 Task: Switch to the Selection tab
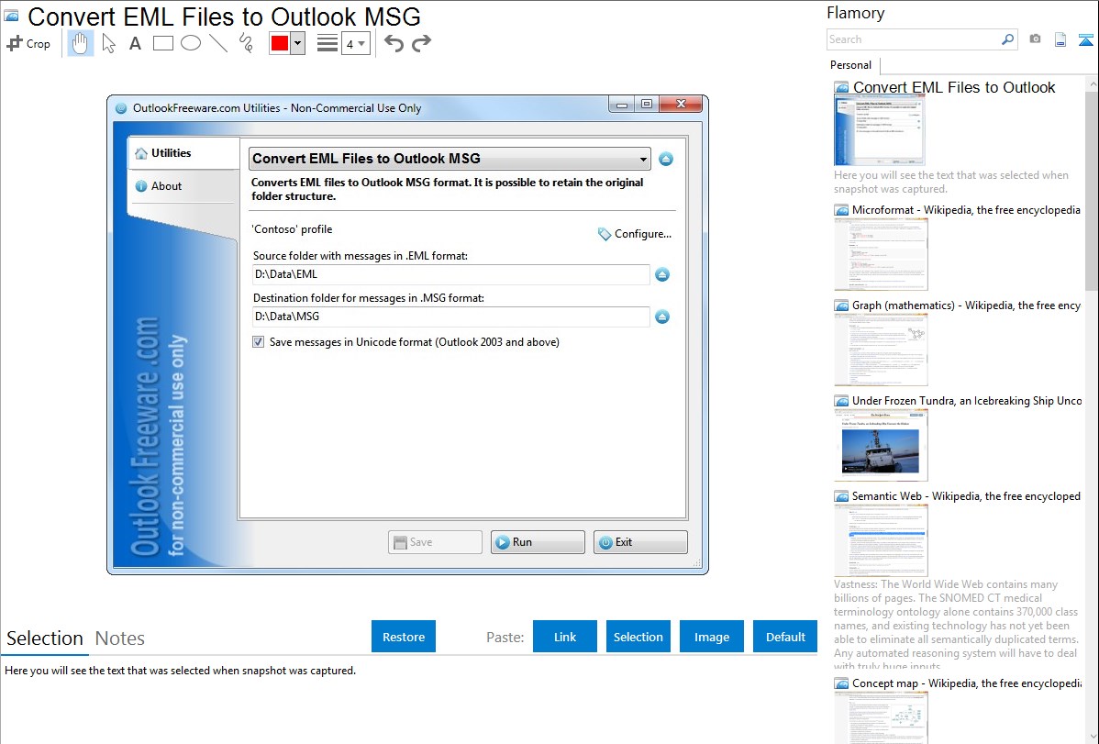45,639
